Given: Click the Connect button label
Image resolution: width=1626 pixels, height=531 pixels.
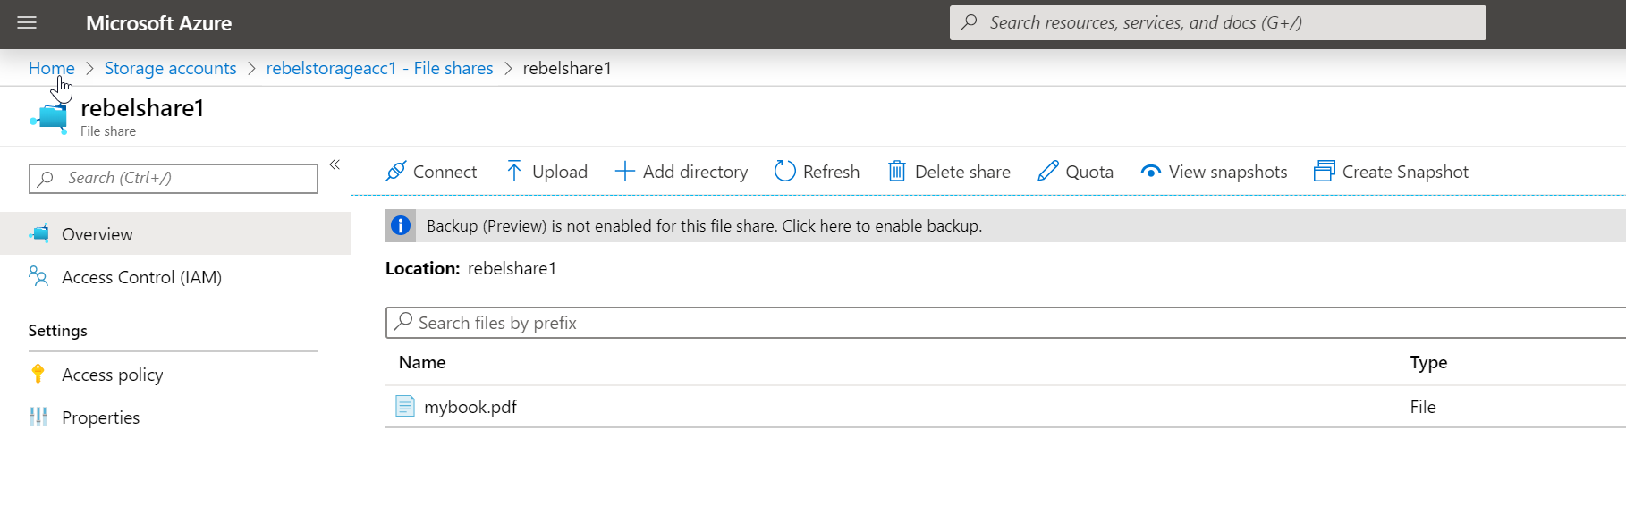Looking at the screenshot, I should pyautogui.click(x=445, y=172).
